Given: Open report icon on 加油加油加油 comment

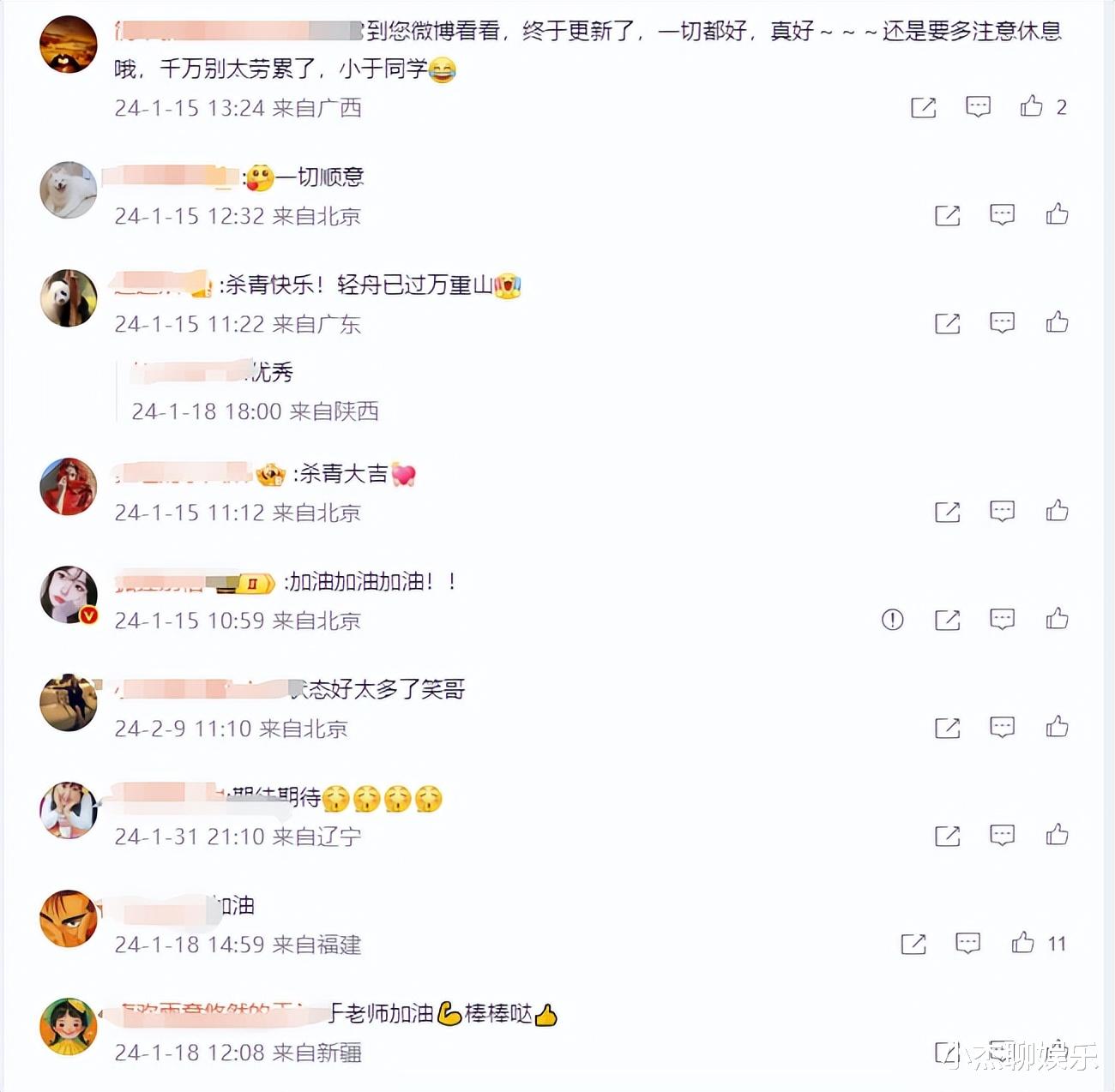Looking at the screenshot, I should [892, 619].
